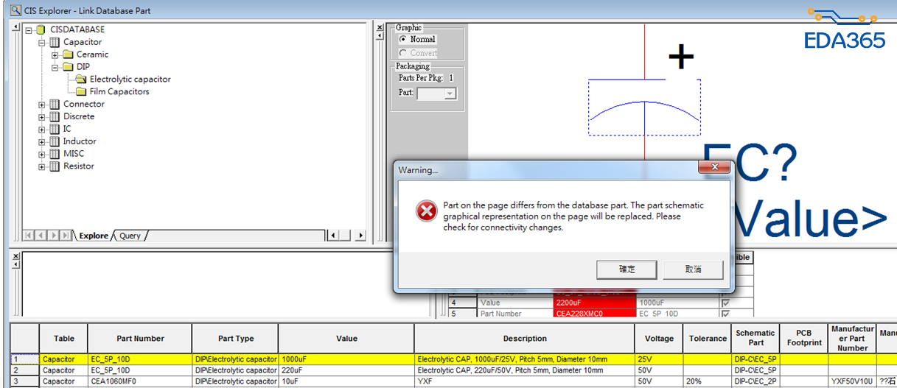Collapse the CISDATABASE root node
The image size is (897, 388).
pyautogui.click(x=29, y=30)
